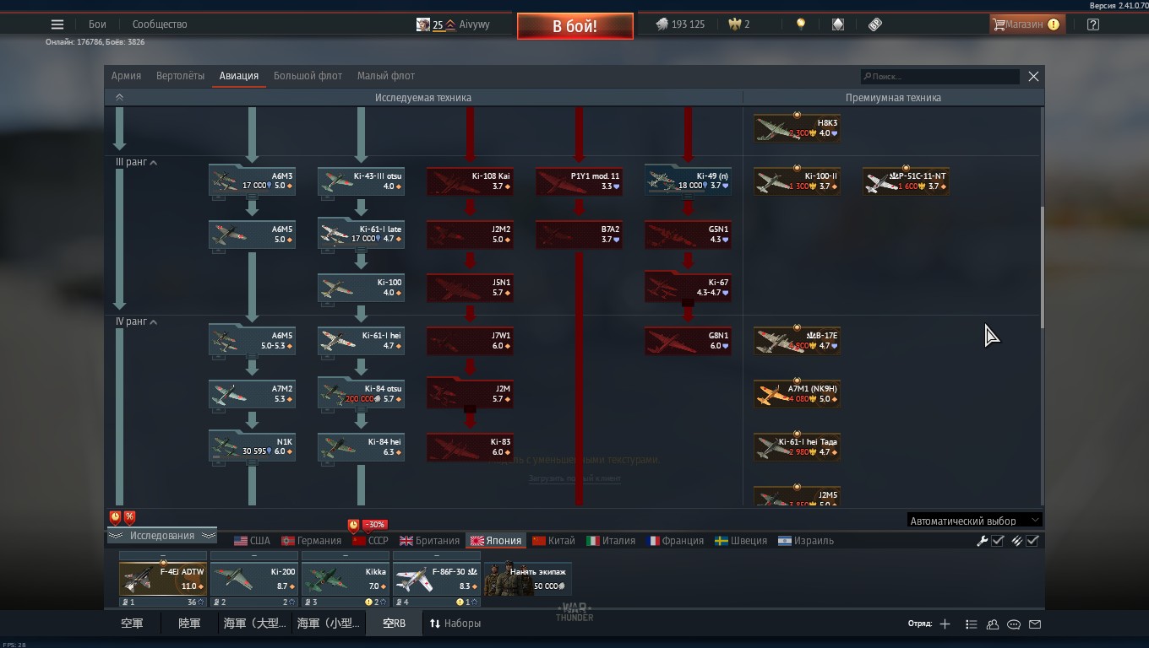Select the Ki-49 (n) aircraft card
The image size is (1149, 648).
coord(688,181)
